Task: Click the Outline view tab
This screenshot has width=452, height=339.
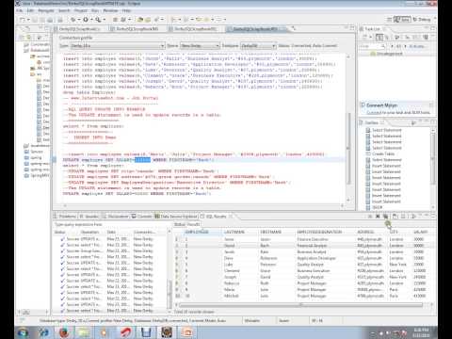Action: (371, 122)
